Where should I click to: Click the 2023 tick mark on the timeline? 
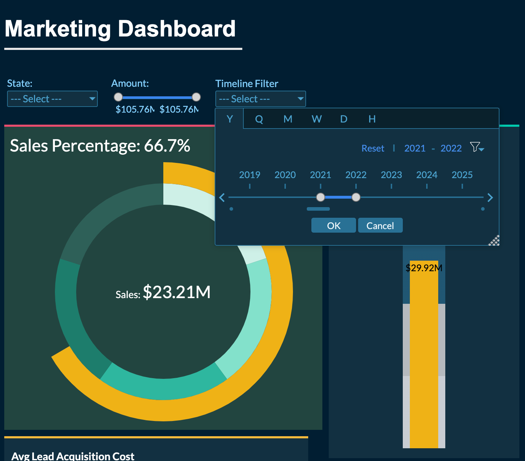pos(391,186)
